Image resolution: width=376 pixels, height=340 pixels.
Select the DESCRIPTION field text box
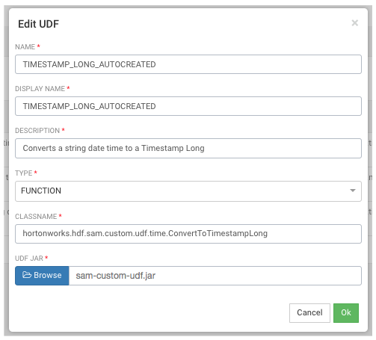coord(188,148)
